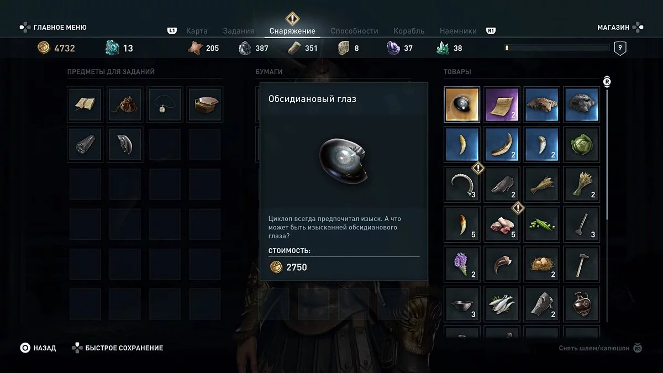Select the book quest item

coord(85,104)
